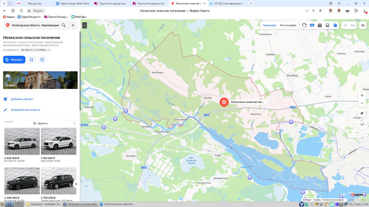Bookmark this page flag icon

click(x=320, y=11)
